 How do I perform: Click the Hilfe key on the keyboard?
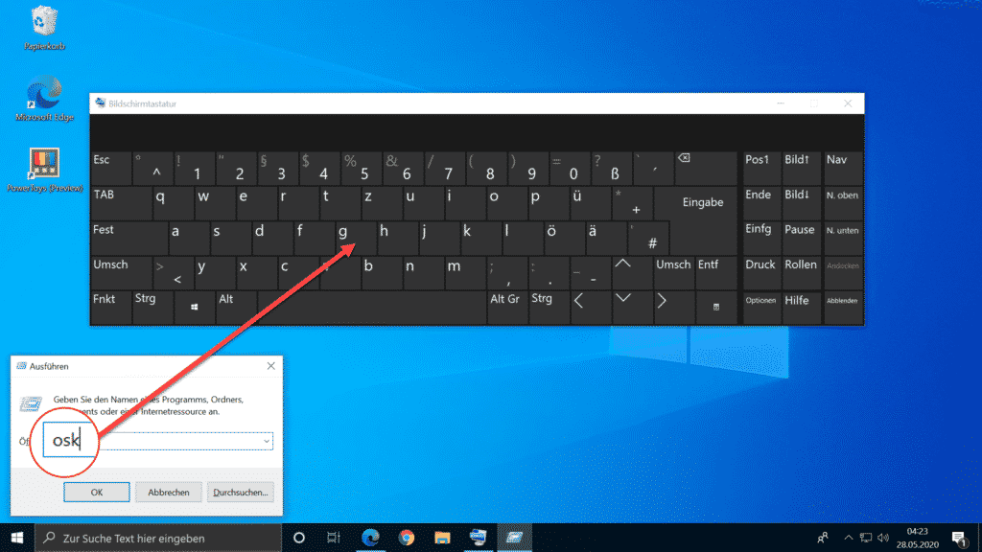(x=801, y=307)
